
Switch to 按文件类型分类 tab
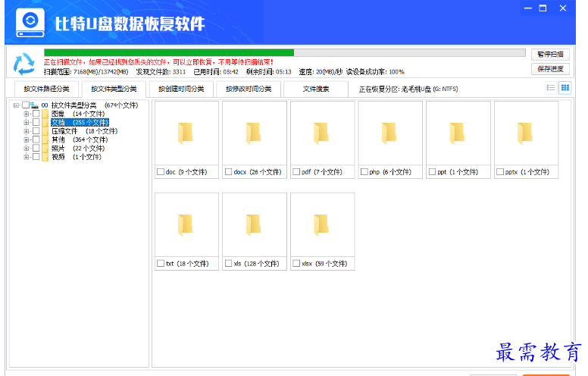(x=114, y=89)
